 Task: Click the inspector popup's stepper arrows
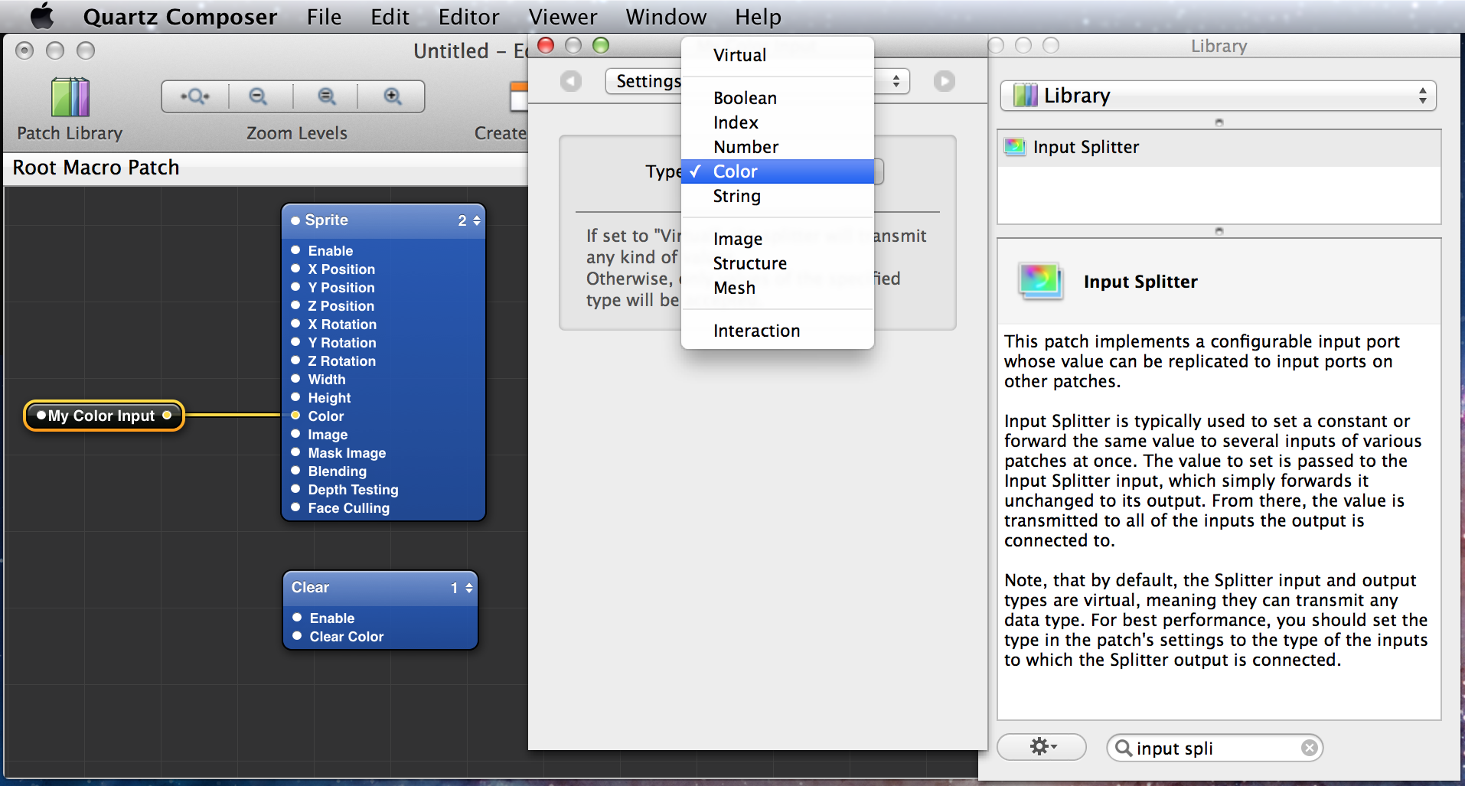click(896, 81)
